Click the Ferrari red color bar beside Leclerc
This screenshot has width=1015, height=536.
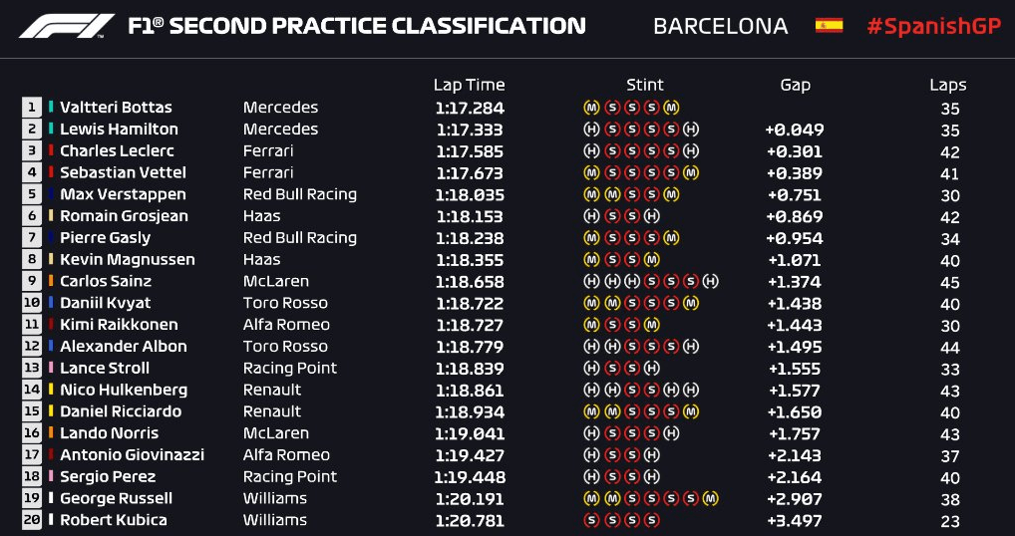[x=51, y=150]
